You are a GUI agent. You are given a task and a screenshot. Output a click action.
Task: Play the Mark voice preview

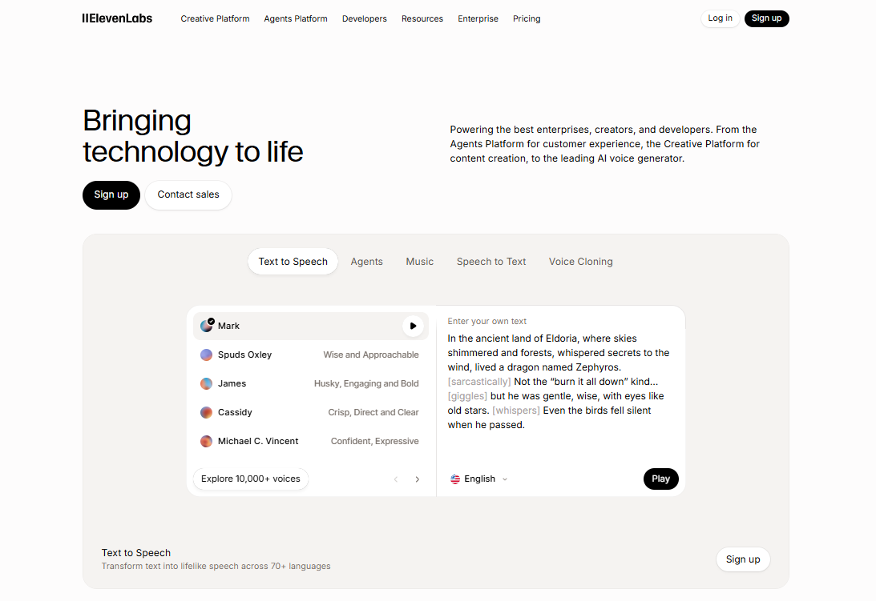point(413,326)
